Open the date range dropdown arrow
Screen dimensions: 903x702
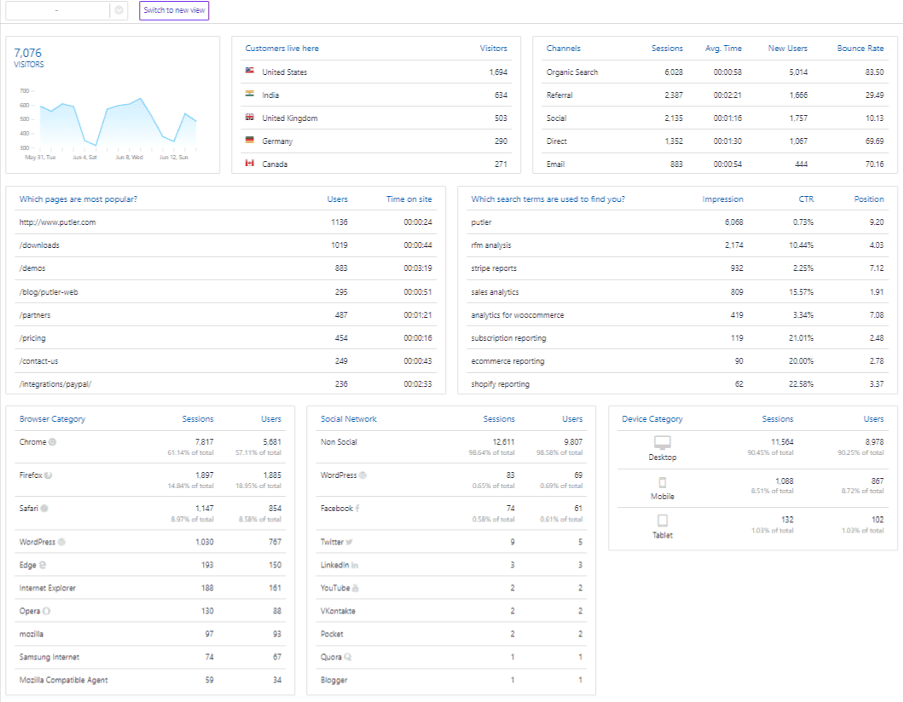click(x=119, y=10)
